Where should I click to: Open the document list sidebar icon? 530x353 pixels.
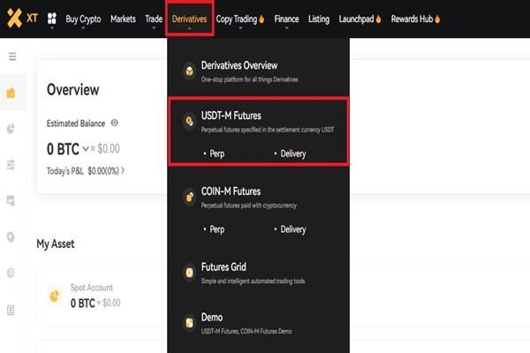click(x=11, y=310)
